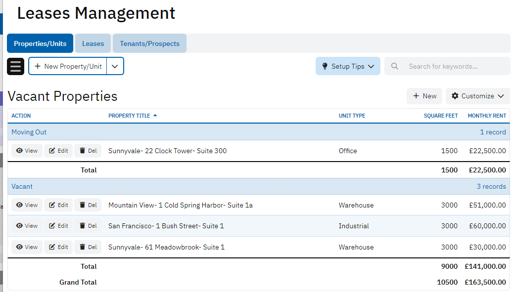
Task: Expand the New Property/Unit dropdown arrow
Action: 115,66
